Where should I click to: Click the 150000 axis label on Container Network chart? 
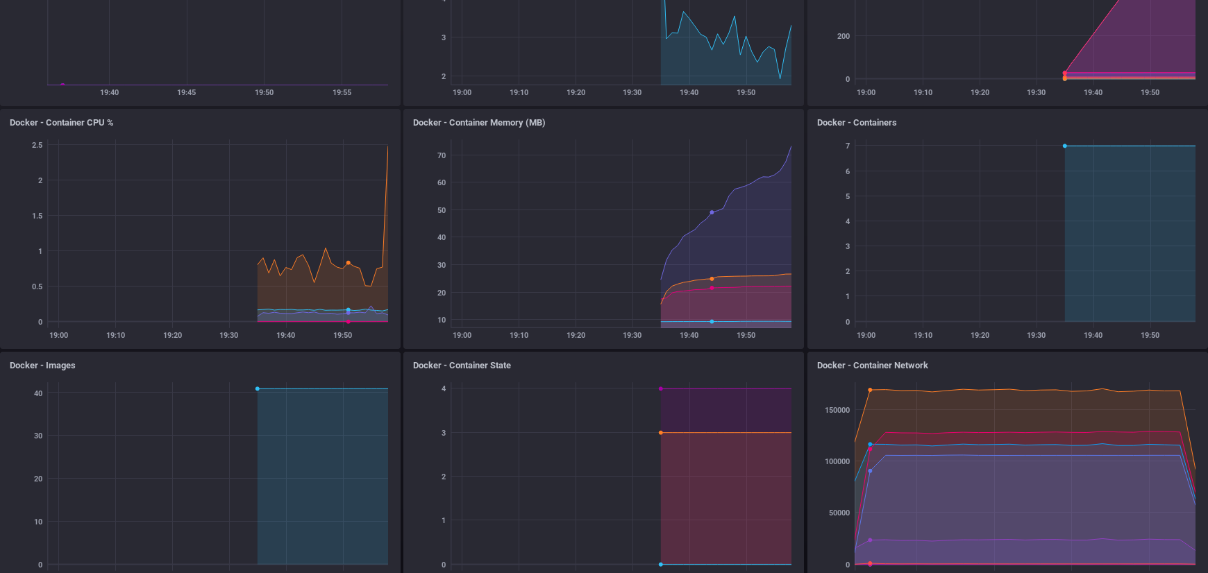point(837,410)
